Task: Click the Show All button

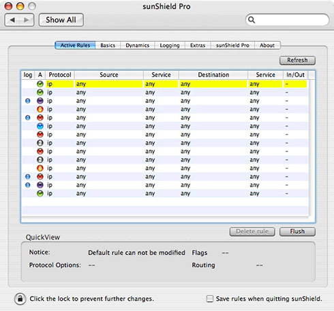Action: 61,20
